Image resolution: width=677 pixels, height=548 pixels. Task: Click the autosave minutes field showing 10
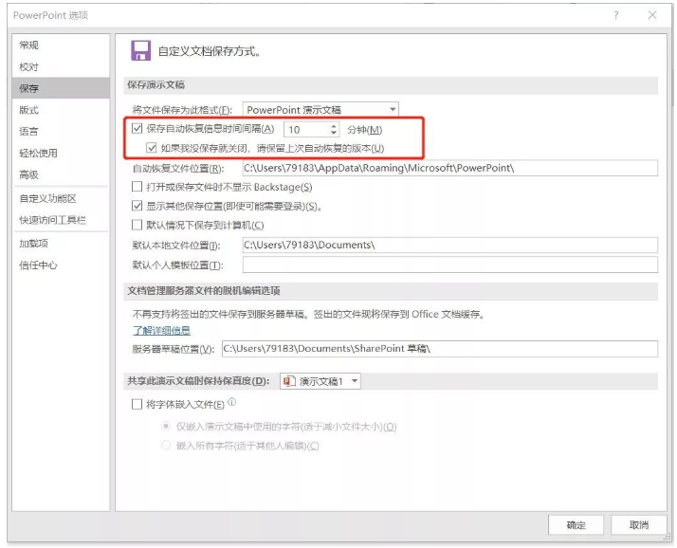(x=306, y=130)
